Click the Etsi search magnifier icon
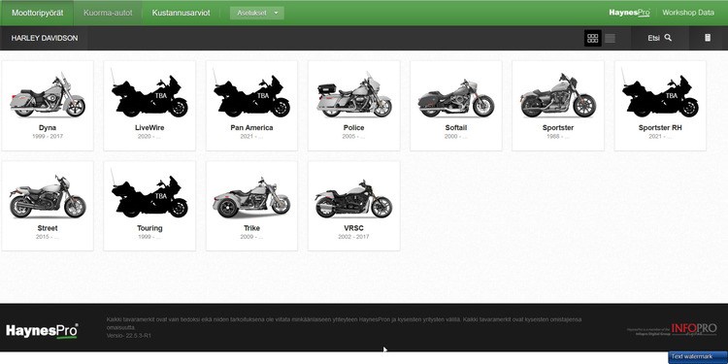Viewport: 728px width, 364px height. [x=668, y=38]
